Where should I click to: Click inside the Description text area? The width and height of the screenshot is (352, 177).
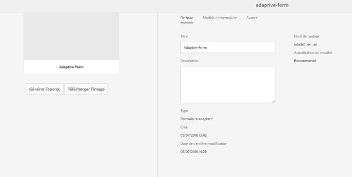click(228, 84)
